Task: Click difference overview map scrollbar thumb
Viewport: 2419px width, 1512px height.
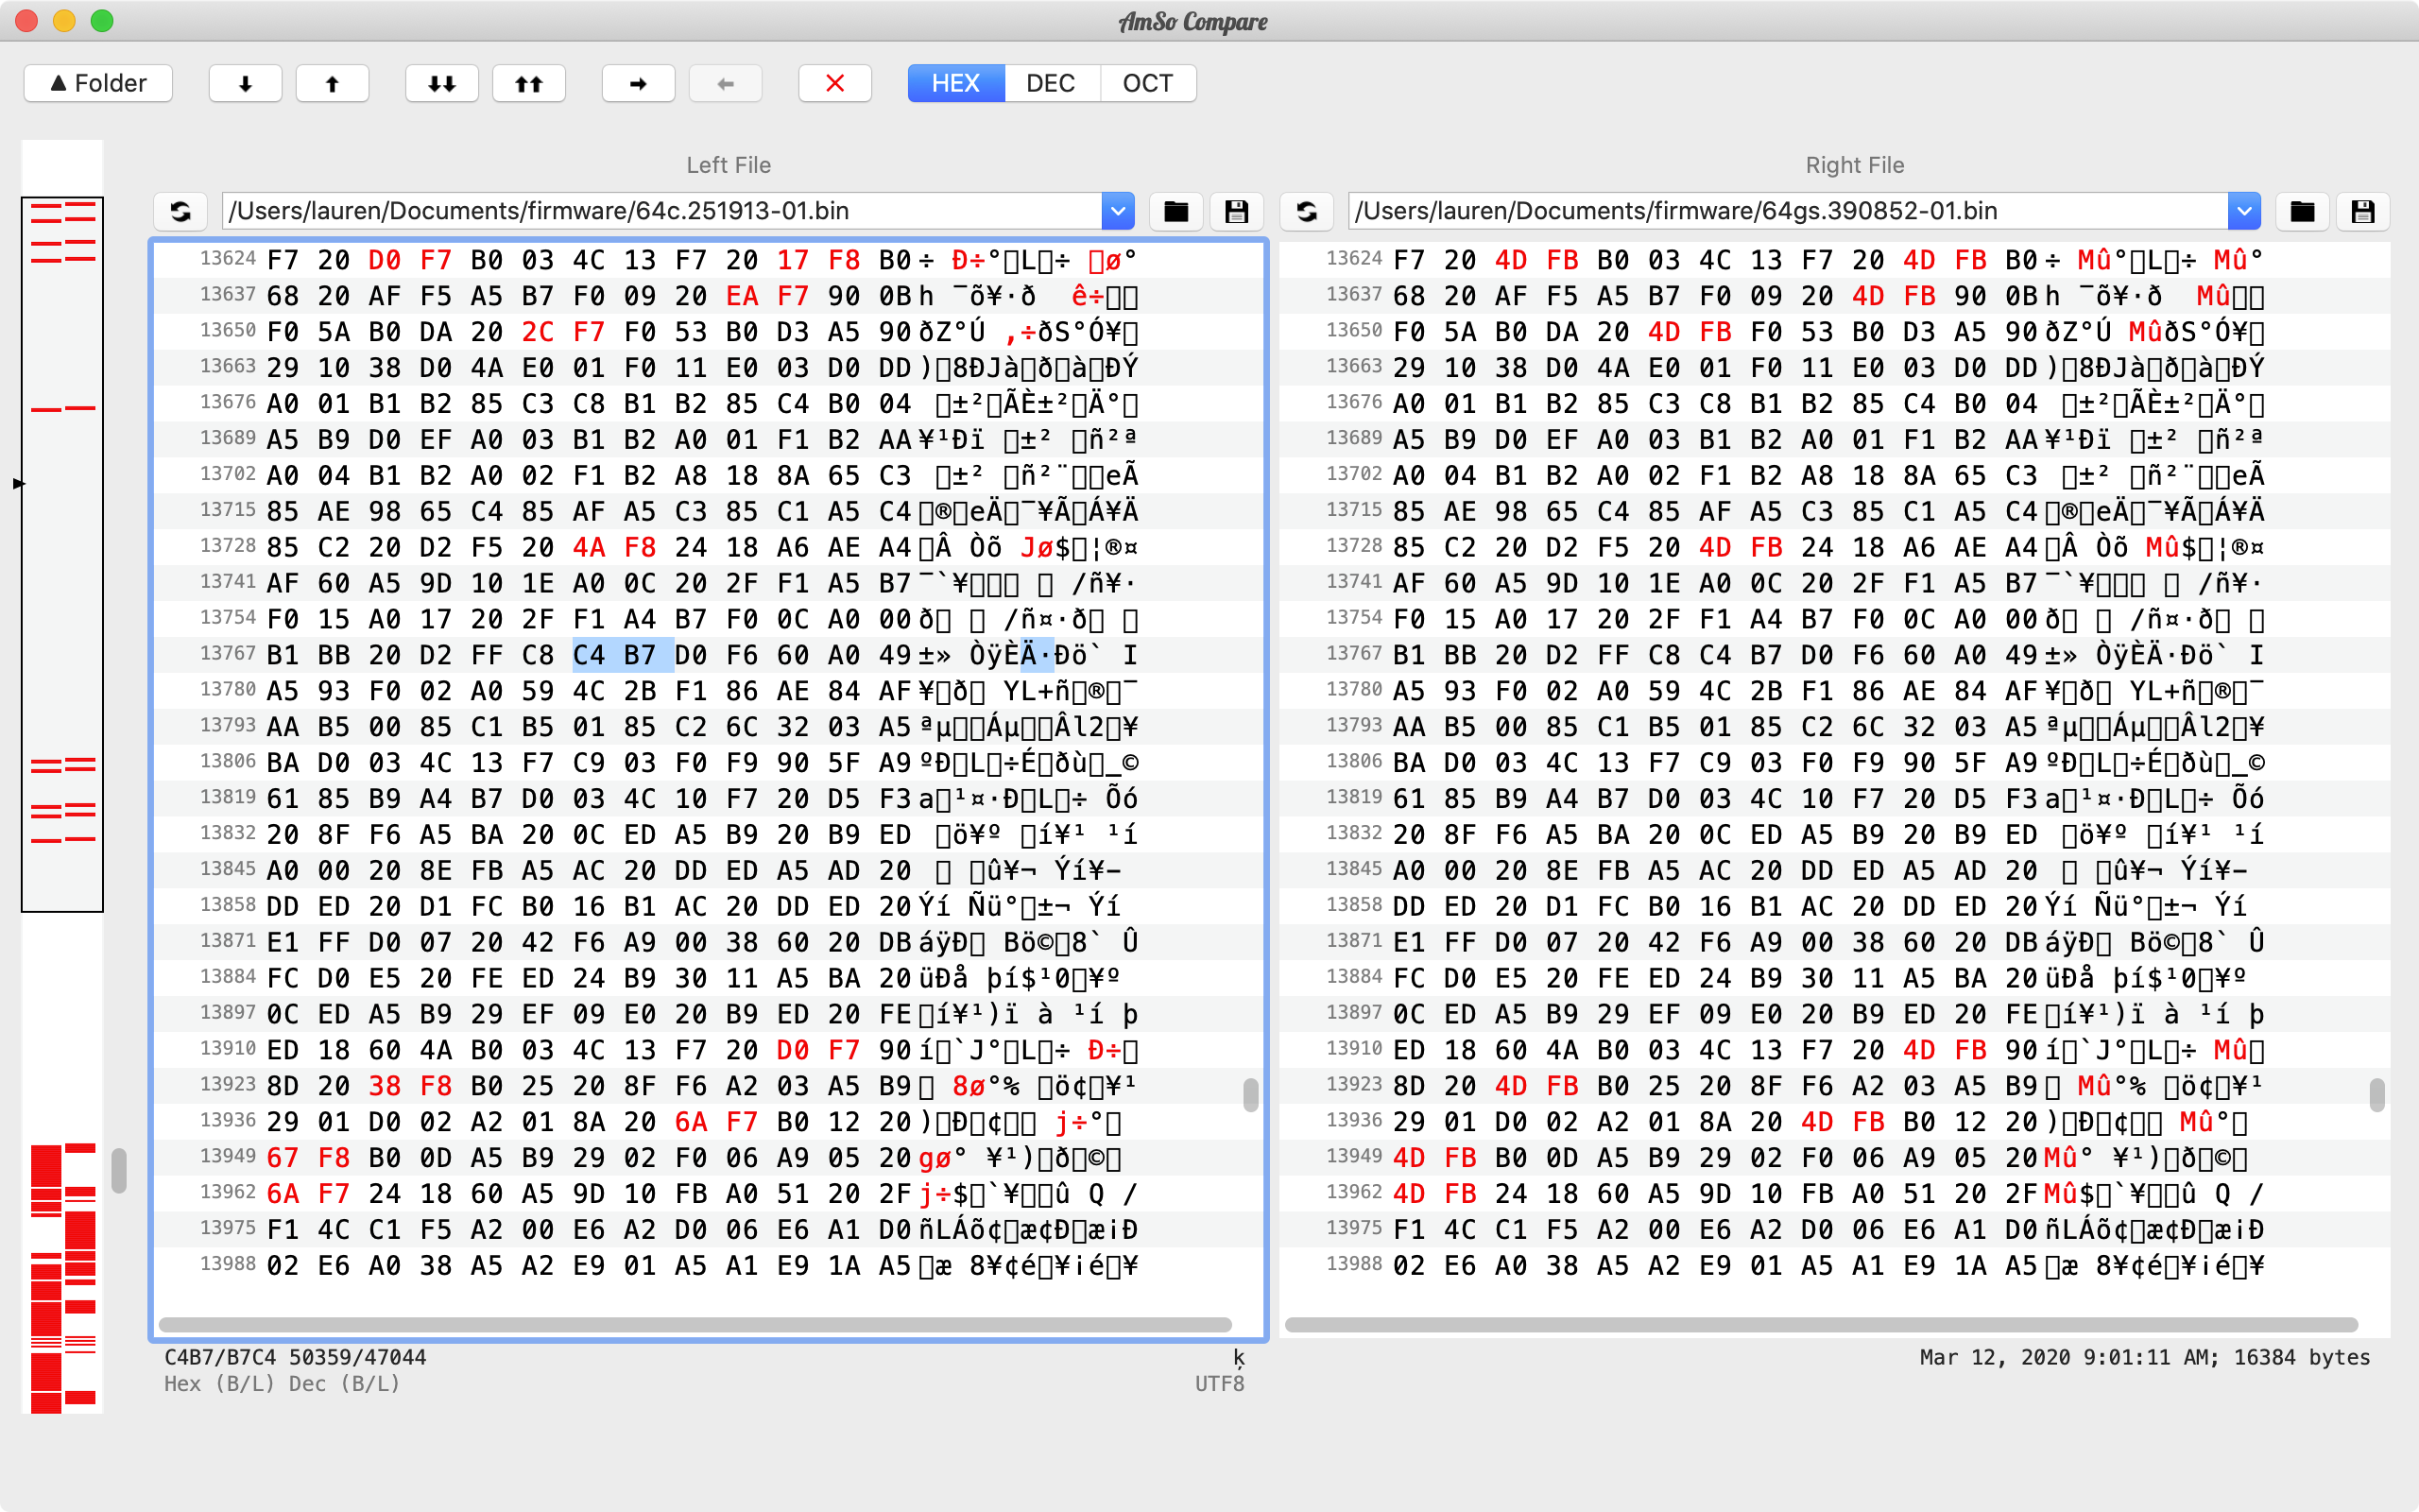Action: coord(119,1170)
